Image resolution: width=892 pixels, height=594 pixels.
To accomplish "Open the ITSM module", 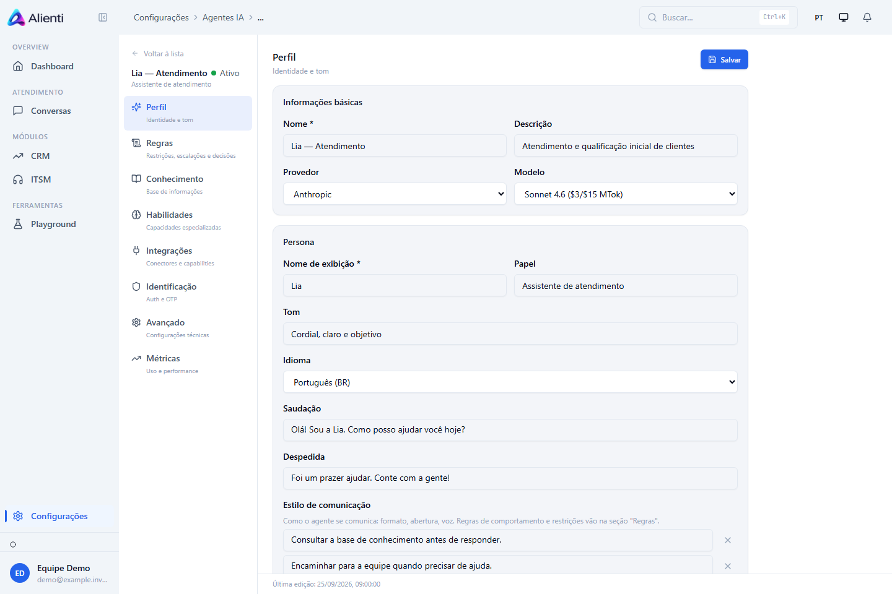I will pyautogui.click(x=59, y=179).
